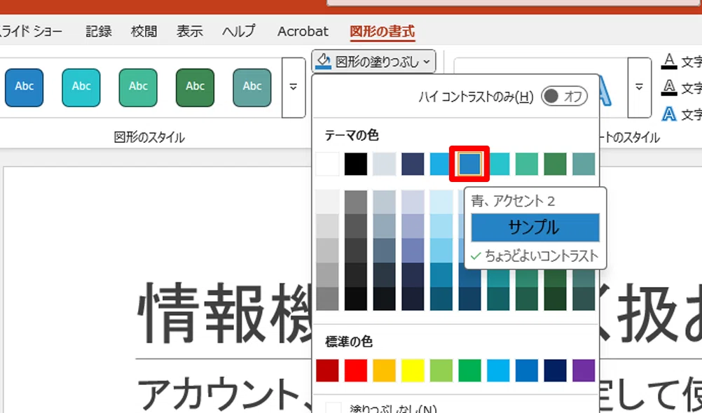Pick the dark navy theme color swatch
Screen dimensions: 702x413
point(413,164)
